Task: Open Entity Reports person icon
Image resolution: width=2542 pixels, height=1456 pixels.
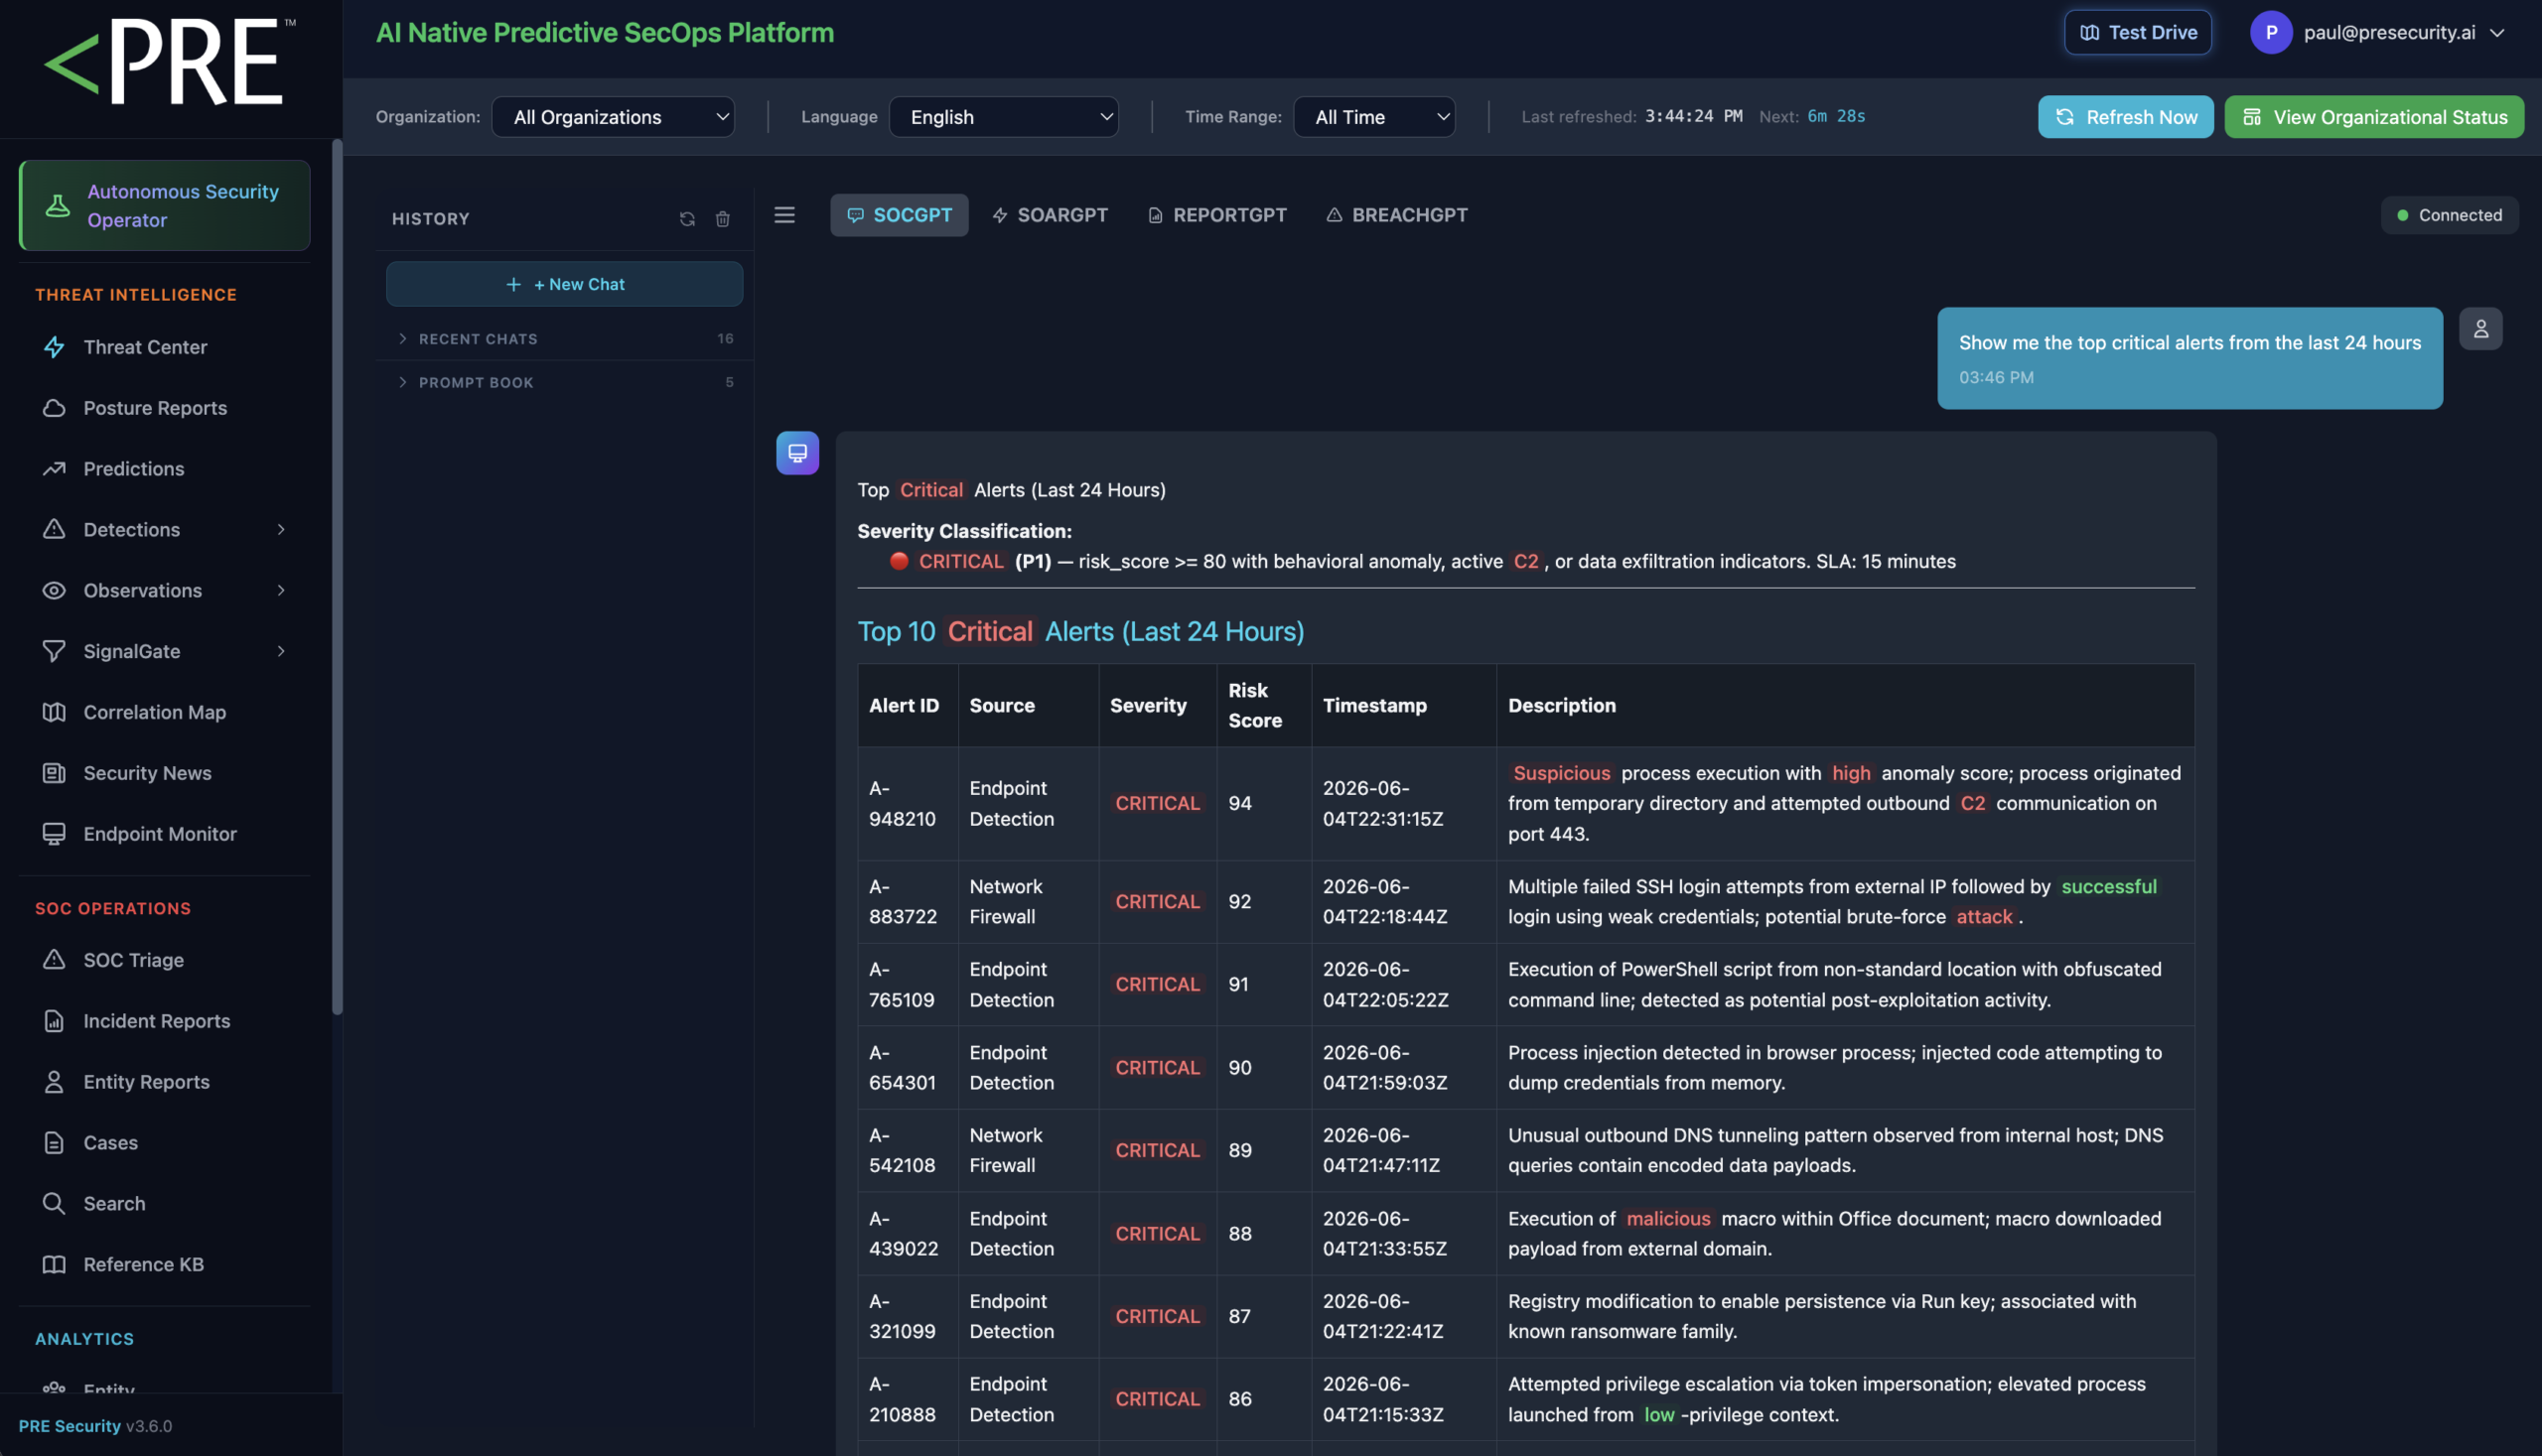Action: click(x=54, y=1082)
